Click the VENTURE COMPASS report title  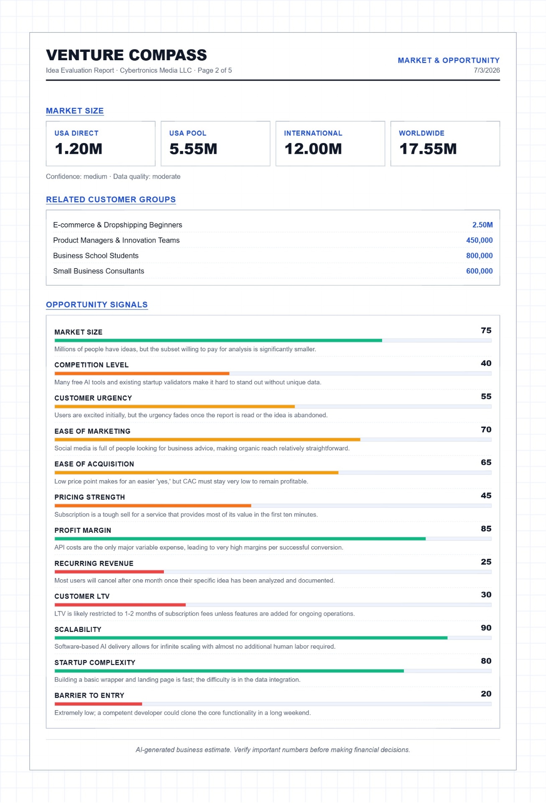[x=126, y=55]
